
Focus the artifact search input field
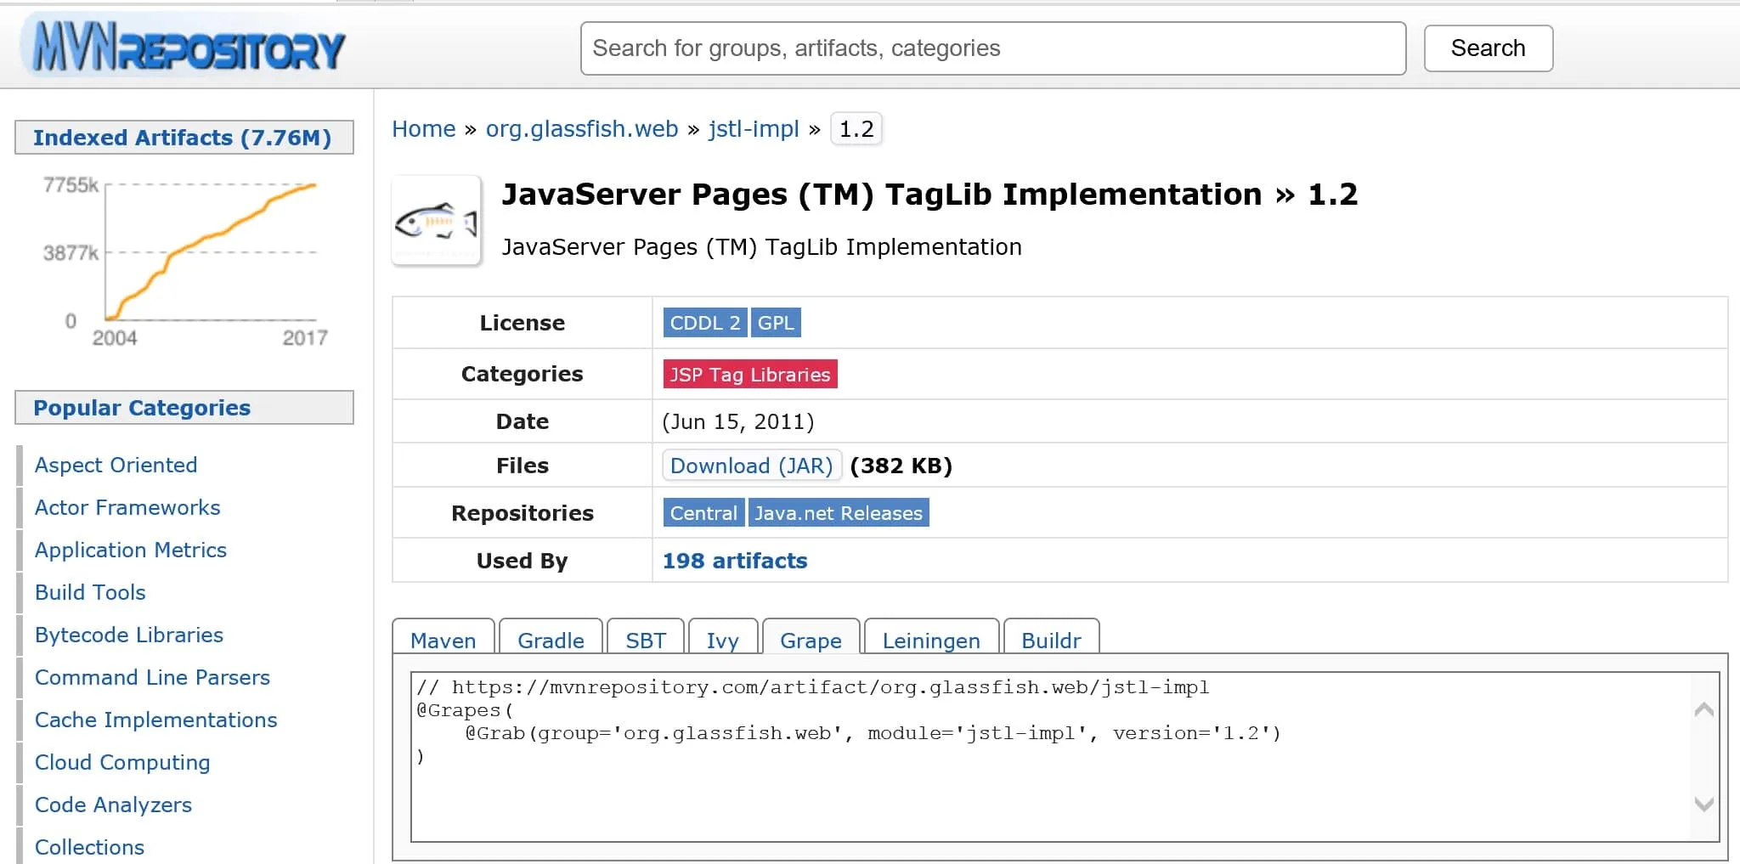click(x=993, y=48)
